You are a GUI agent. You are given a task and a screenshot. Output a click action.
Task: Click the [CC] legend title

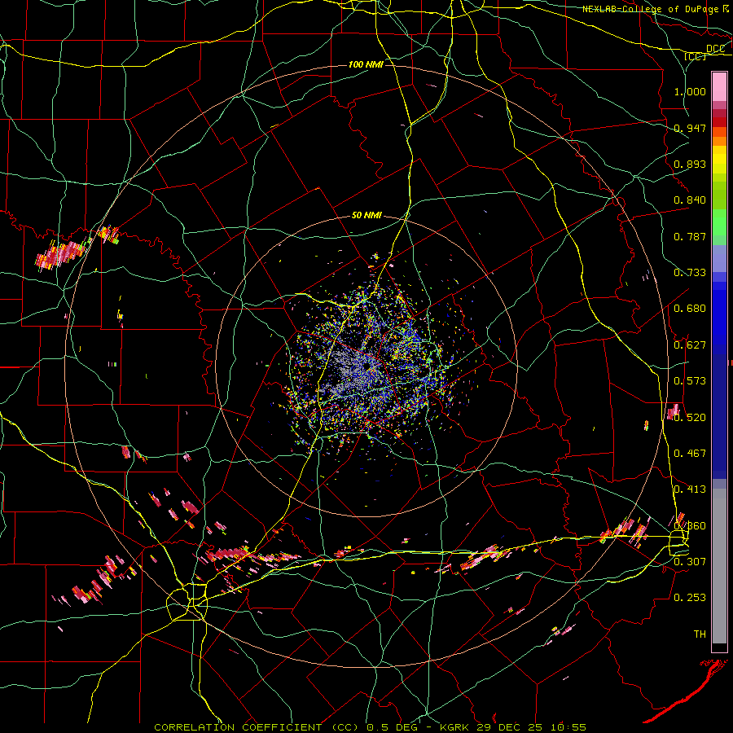pyautogui.click(x=696, y=56)
